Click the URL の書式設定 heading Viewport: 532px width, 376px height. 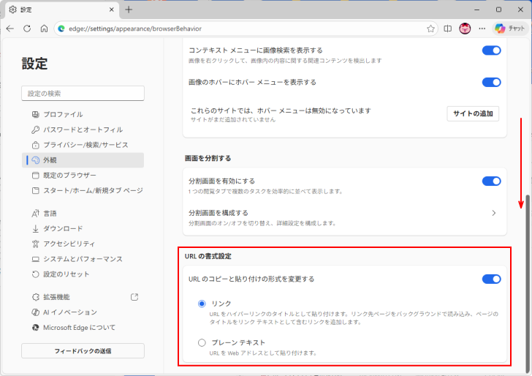(208, 256)
